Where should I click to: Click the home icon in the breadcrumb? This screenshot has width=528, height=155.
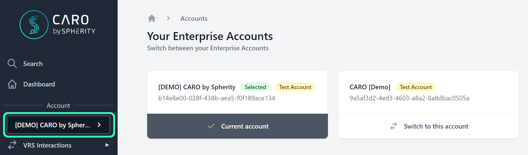tap(152, 18)
